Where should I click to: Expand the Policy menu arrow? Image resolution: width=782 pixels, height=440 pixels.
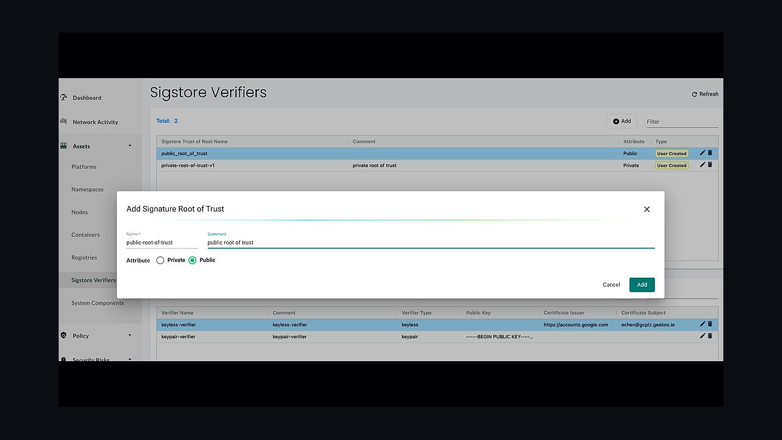pos(130,336)
